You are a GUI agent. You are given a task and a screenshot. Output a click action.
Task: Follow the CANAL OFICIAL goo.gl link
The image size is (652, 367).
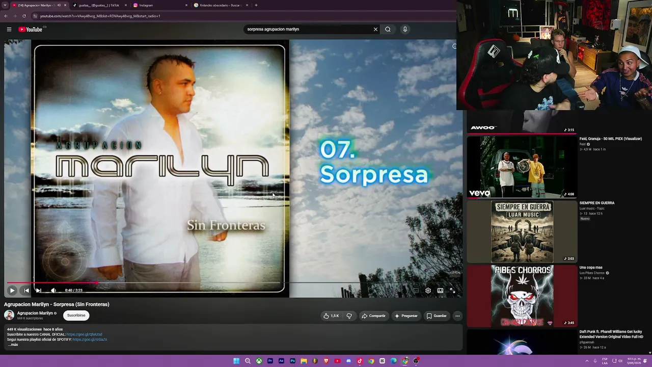tap(84, 334)
